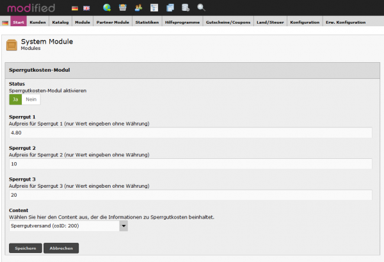Click the database icon in top toolbar
Screen dimensions: 384x262
click(x=185, y=8)
